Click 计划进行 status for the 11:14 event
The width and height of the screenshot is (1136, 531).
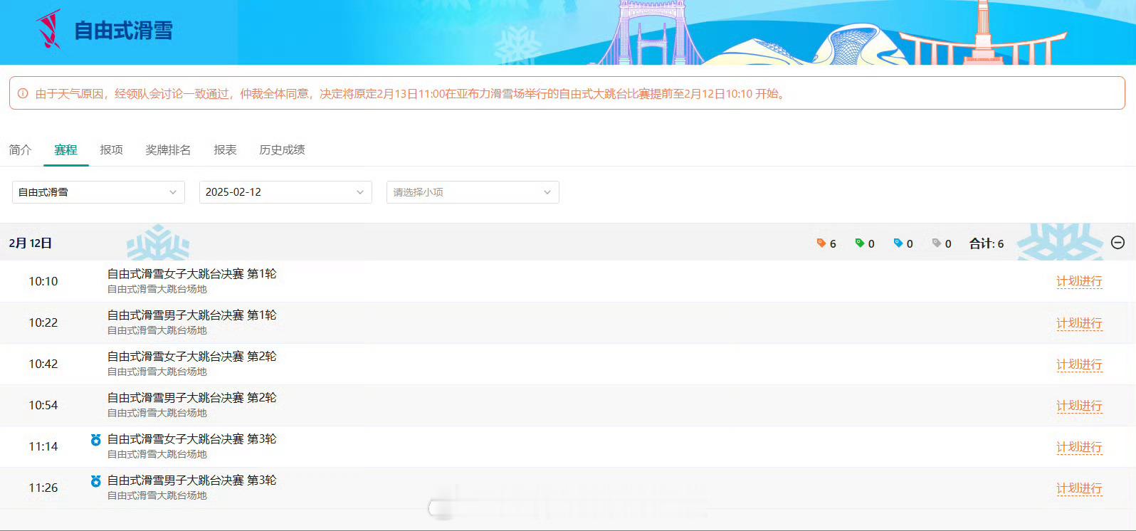pos(1079,447)
